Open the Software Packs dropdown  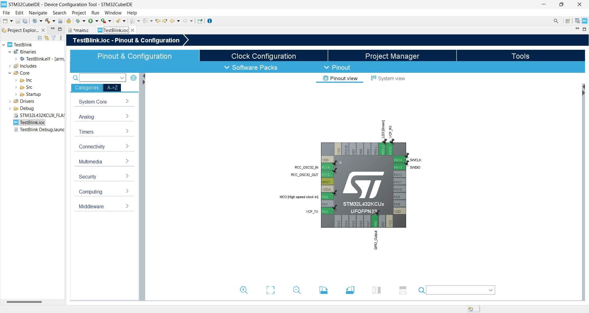(x=251, y=68)
